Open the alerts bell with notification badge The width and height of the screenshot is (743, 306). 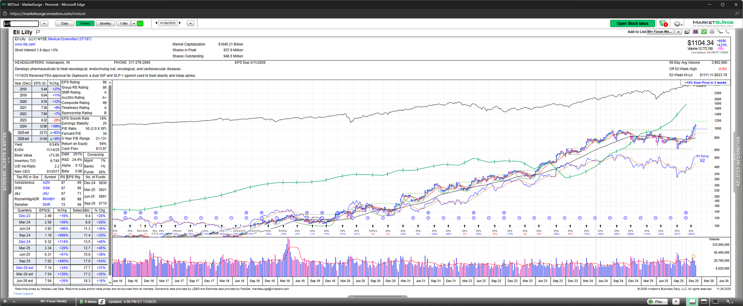pyautogui.click(x=663, y=24)
